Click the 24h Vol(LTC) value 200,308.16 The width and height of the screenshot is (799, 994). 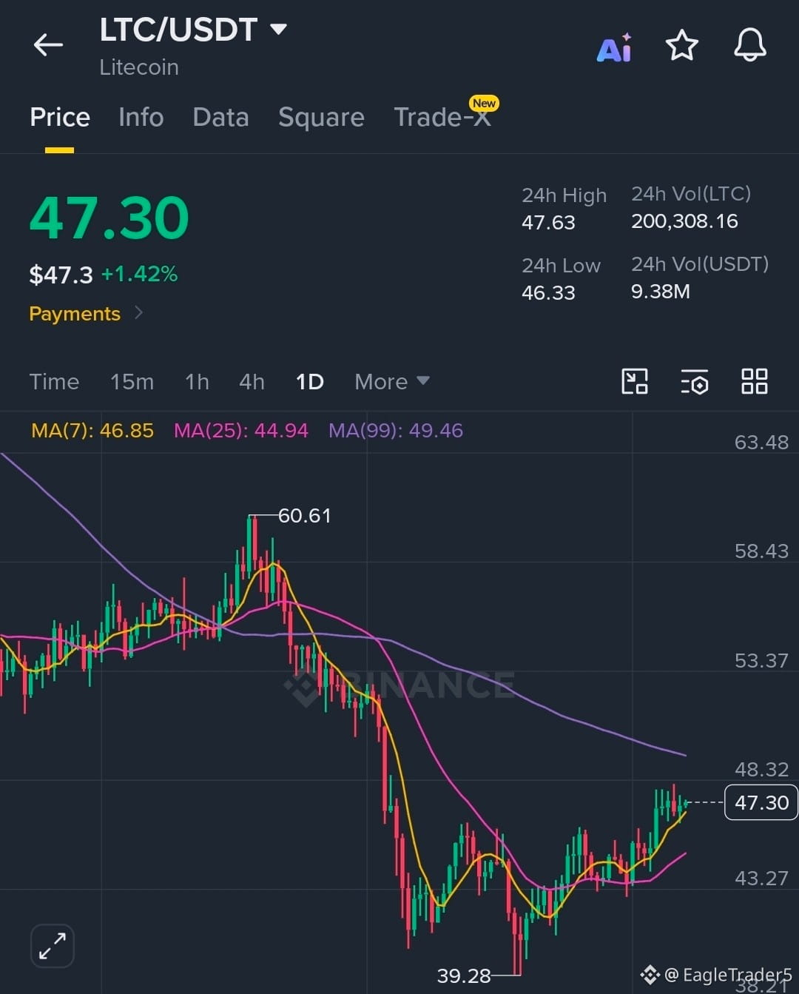684,221
